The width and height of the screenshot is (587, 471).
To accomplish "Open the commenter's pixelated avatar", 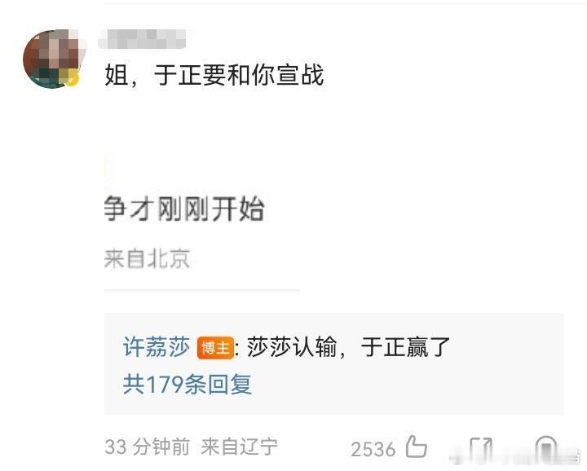I will click(52, 59).
